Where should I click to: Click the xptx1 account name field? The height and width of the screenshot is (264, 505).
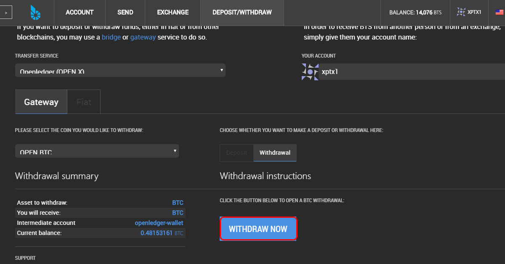coord(412,72)
